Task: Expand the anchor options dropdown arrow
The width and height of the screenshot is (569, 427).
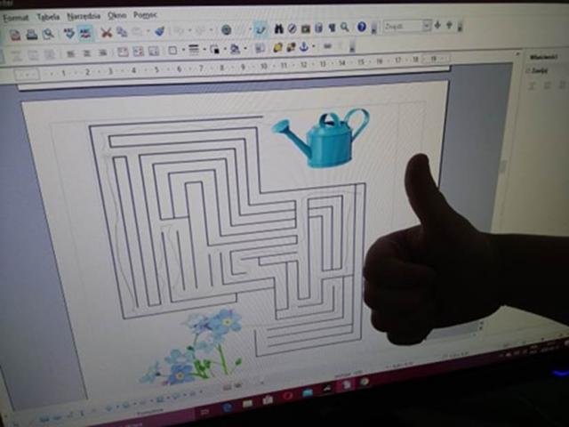Action: coord(313,46)
